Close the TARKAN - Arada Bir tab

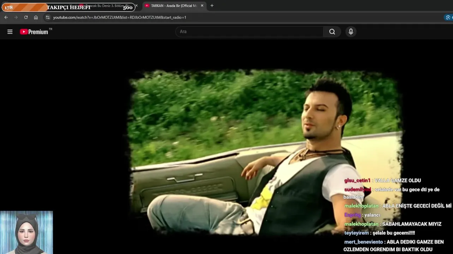pos(202,6)
